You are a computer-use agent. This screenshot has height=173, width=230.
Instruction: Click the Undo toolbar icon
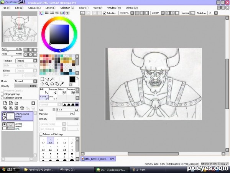coord(83,13)
